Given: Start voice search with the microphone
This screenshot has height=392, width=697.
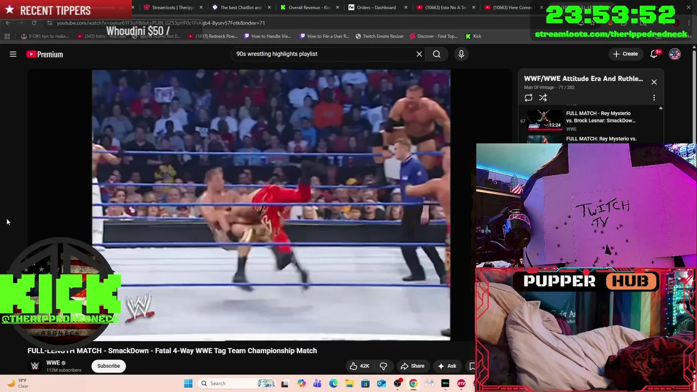Looking at the screenshot, I should coord(461,54).
